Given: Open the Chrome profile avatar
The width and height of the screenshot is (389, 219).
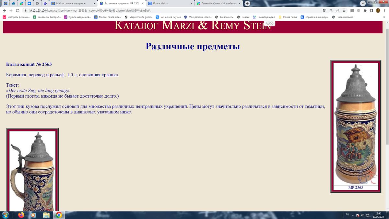Looking at the screenshot, I should pyautogui.click(x=378, y=10).
